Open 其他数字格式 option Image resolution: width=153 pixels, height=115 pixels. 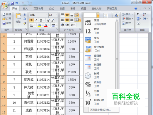point(100,110)
